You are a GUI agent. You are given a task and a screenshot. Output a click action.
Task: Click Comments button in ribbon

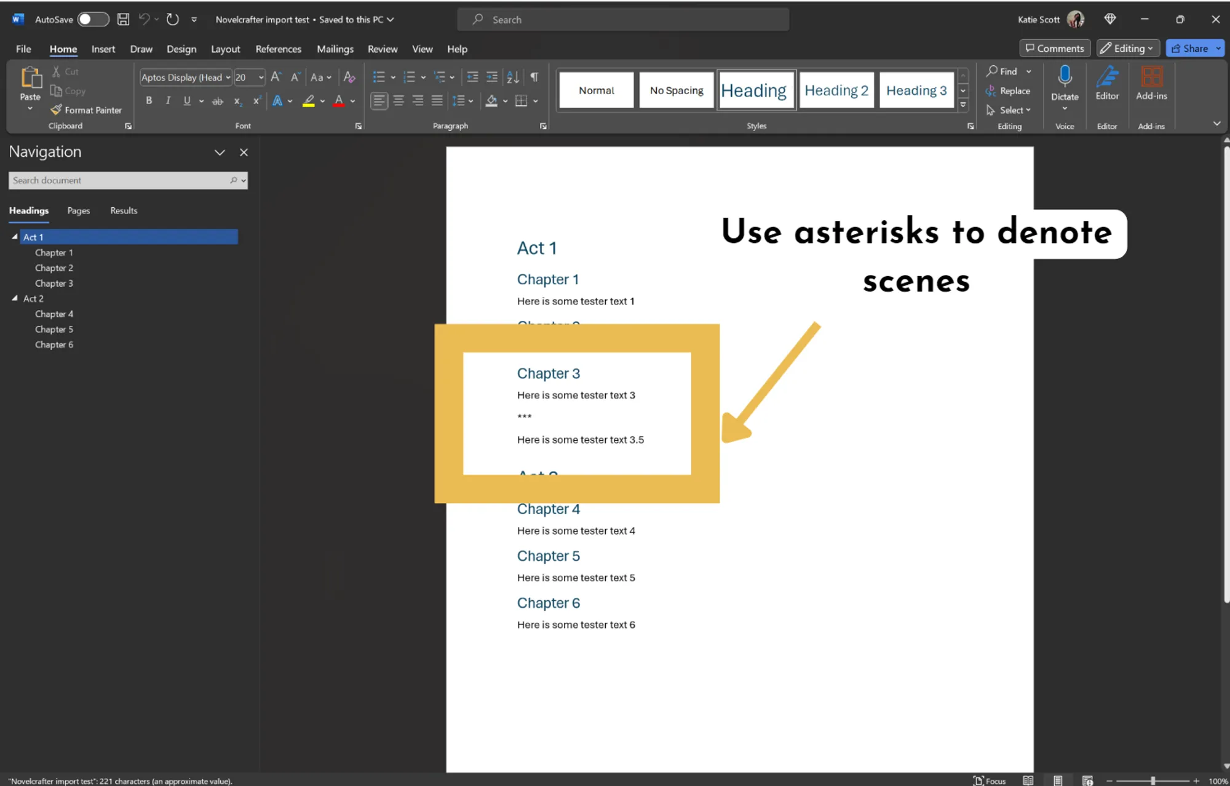pos(1054,49)
